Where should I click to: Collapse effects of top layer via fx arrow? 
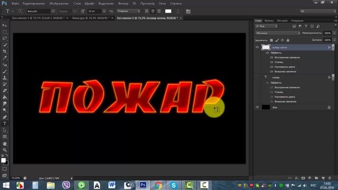[x=333, y=47]
